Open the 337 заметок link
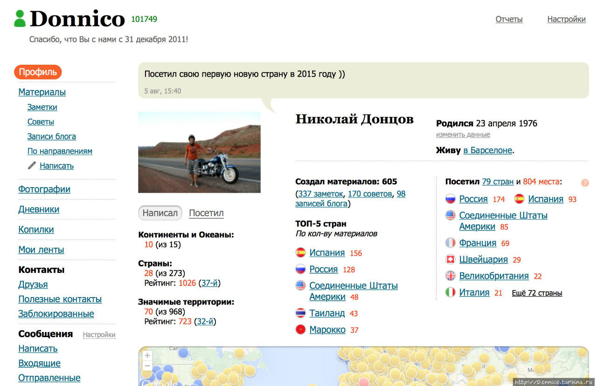The image size is (597, 386). pyautogui.click(x=320, y=194)
